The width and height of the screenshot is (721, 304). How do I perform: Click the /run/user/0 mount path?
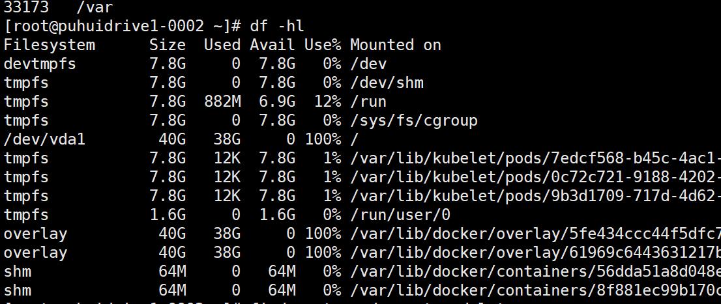[x=400, y=214]
